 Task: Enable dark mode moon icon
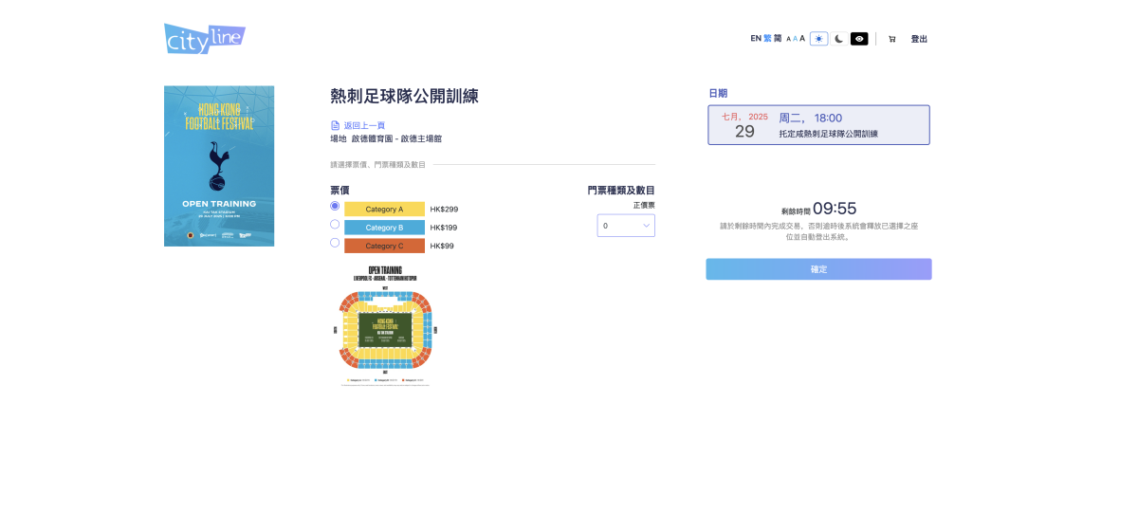pyautogui.click(x=839, y=39)
